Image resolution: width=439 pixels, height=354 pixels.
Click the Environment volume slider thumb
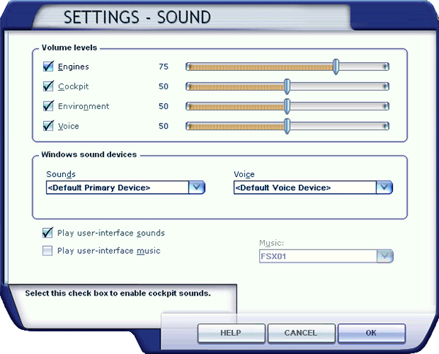(287, 106)
